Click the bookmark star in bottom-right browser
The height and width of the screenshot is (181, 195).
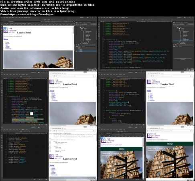pos(191,131)
